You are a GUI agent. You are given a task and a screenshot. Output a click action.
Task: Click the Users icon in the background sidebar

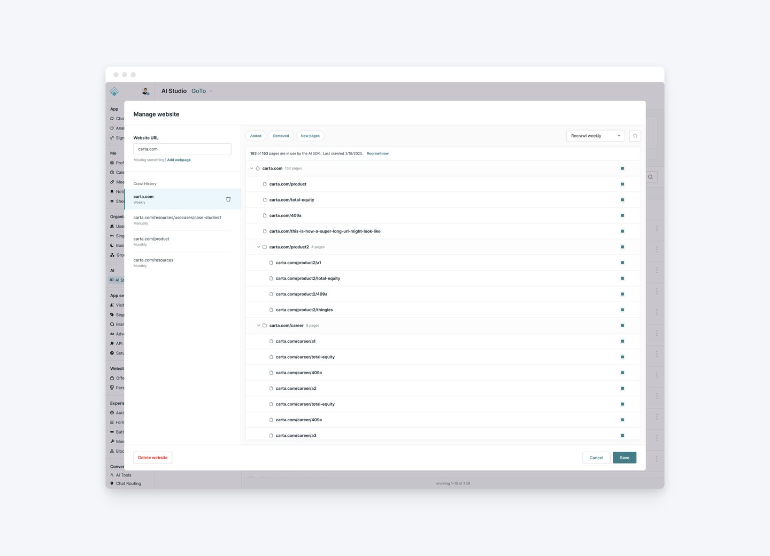tap(112, 226)
